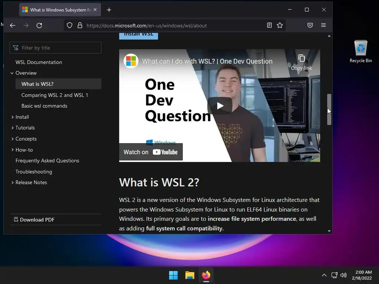Close the What is Windows Subsystem tab

click(x=95, y=10)
